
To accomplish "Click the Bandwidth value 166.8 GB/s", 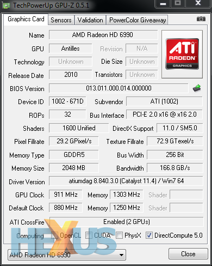I will (x=175, y=168).
